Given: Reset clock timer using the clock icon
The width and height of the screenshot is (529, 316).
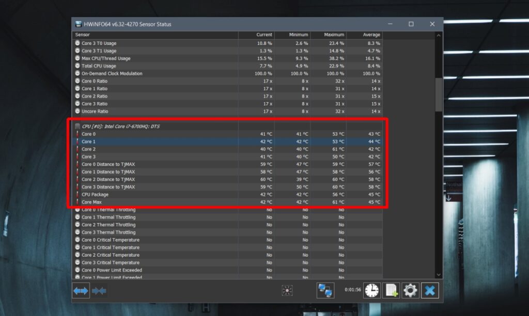Looking at the screenshot, I should [371, 290].
